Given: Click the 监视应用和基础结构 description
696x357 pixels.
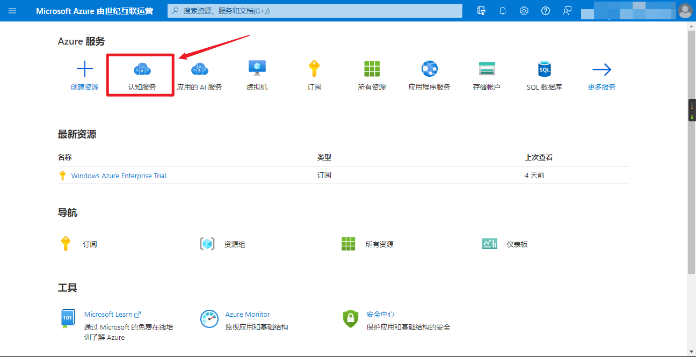Looking at the screenshot, I should (257, 327).
